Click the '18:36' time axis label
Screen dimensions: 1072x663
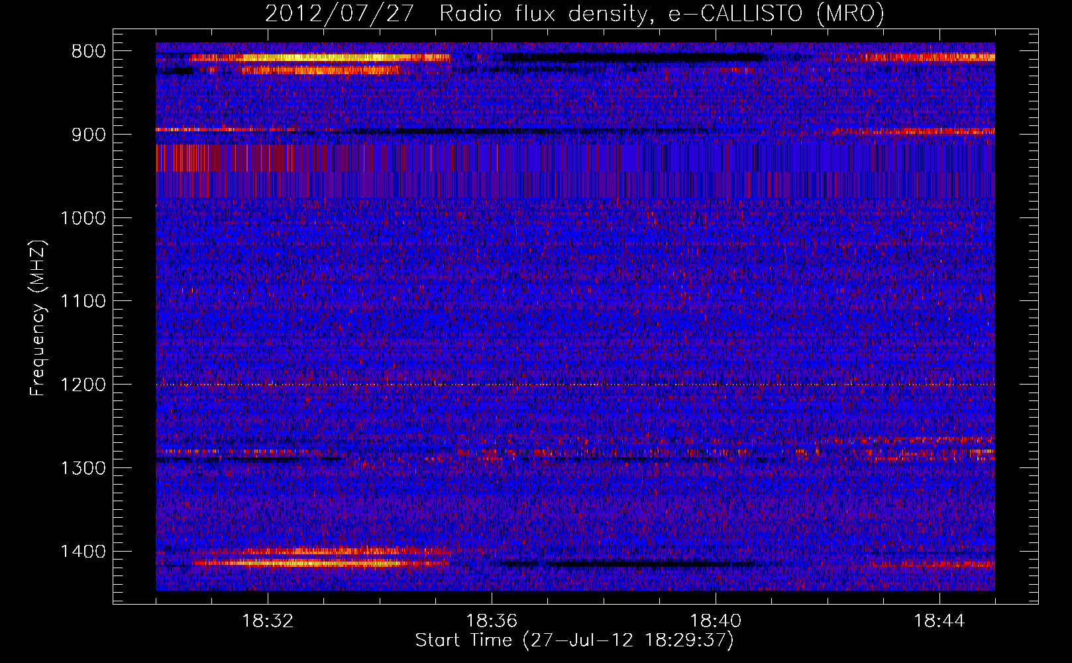pyautogui.click(x=492, y=621)
